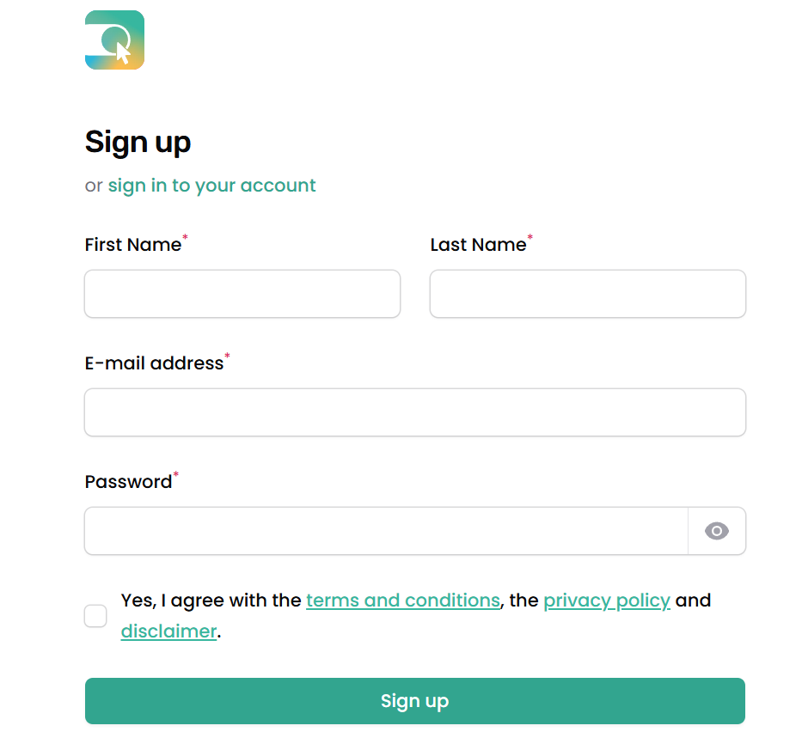Click the Password label text
This screenshot has height=750, width=802.
[128, 482]
